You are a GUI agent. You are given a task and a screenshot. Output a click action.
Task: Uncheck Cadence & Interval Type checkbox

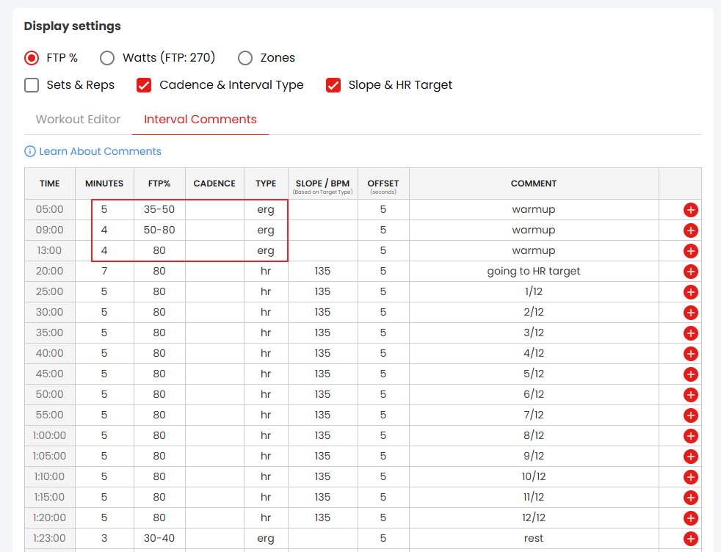click(x=144, y=85)
